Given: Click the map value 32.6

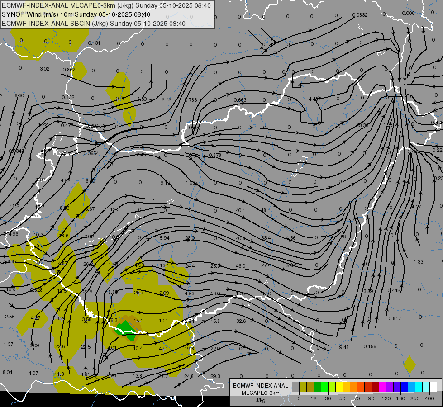Looking at the screenshot, I should coord(241,321).
